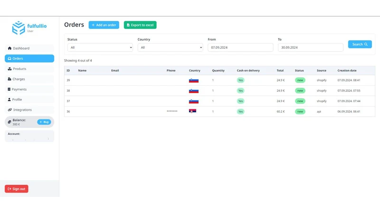The image size is (380, 213).
Task: Click the api source of order 36
Action: (x=319, y=112)
